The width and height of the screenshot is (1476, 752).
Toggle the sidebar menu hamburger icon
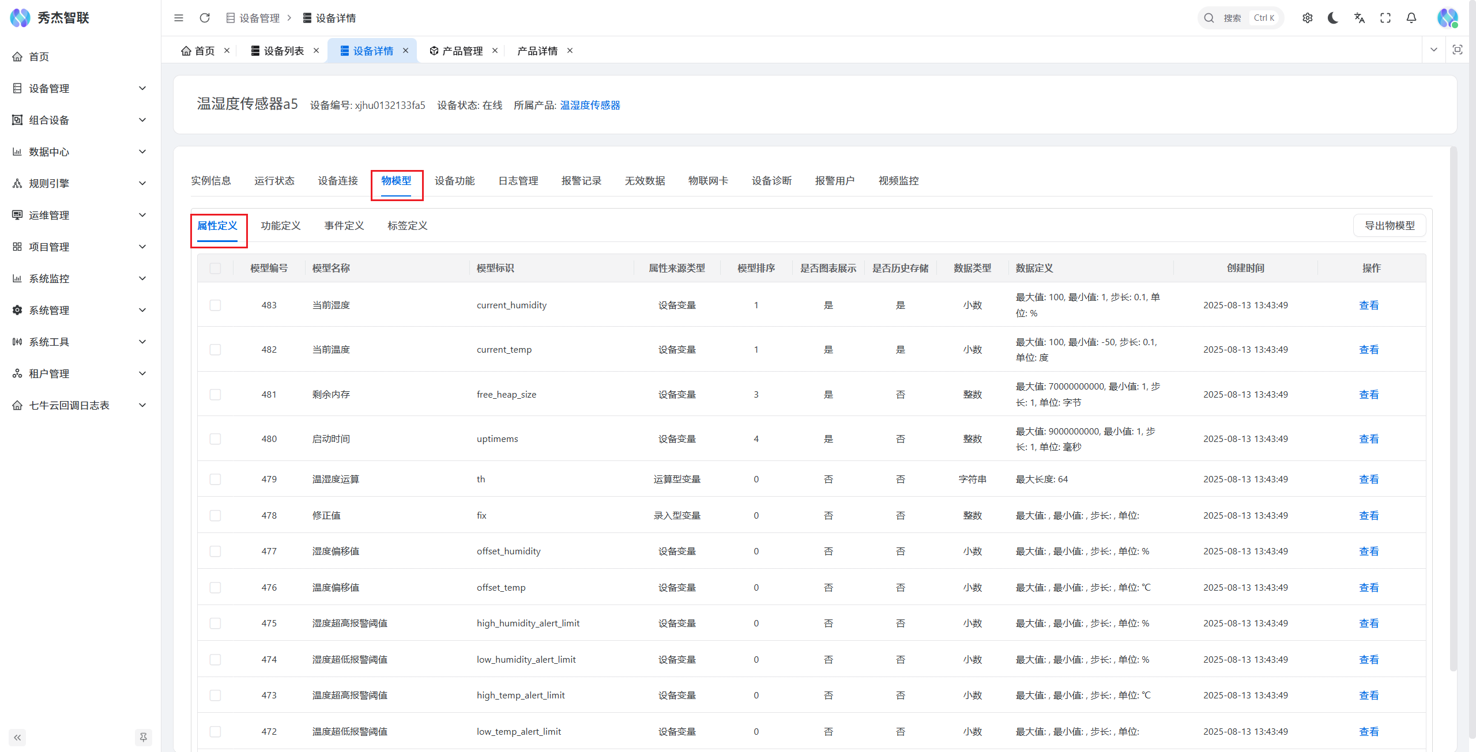(x=179, y=18)
